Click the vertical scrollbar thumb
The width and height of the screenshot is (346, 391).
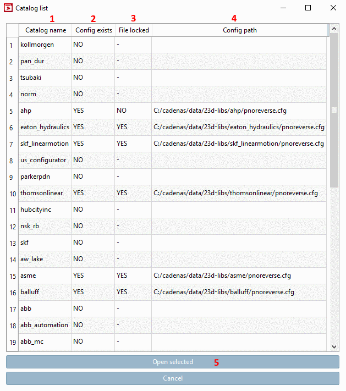point(334,110)
